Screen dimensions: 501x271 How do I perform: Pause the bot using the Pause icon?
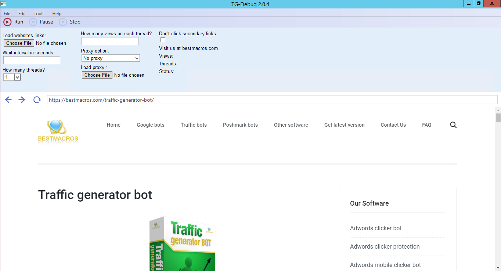33,22
